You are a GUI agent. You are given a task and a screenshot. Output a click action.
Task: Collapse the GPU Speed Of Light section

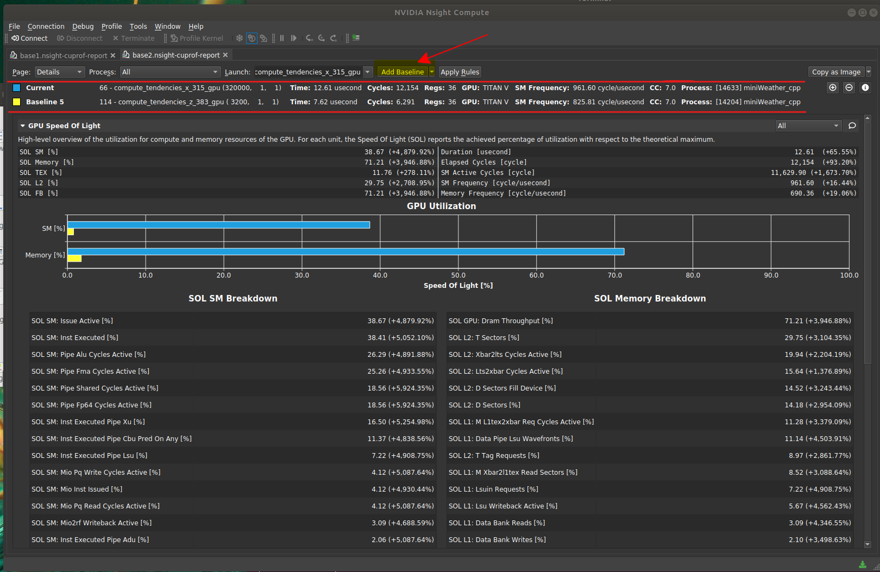coord(23,125)
